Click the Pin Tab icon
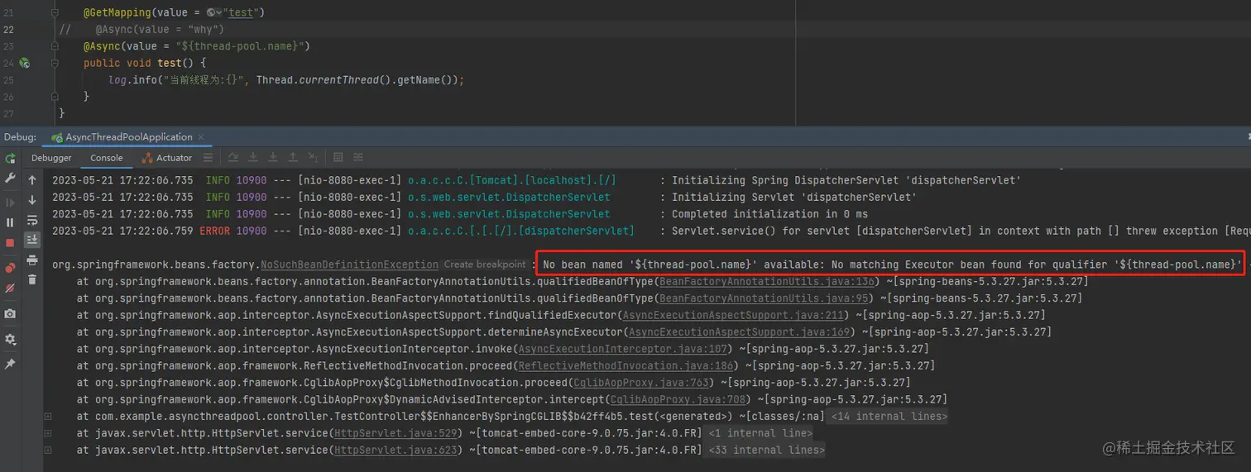This screenshot has width=1251, height=472. 10,364
